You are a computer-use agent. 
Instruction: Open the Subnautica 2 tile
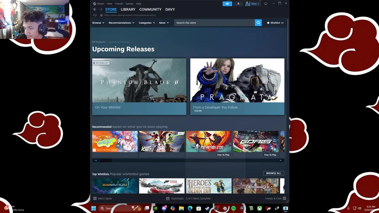[x=115, y=186]
